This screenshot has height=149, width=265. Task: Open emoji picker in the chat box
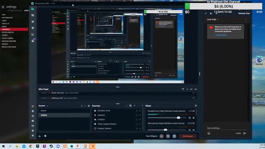point(209,133)
